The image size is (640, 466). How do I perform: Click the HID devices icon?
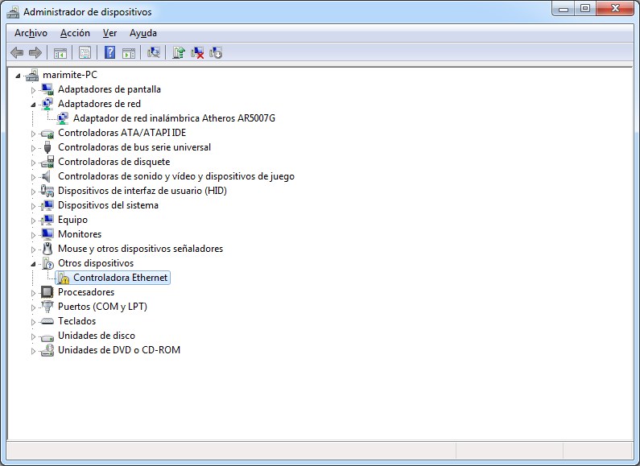(47, 191)
